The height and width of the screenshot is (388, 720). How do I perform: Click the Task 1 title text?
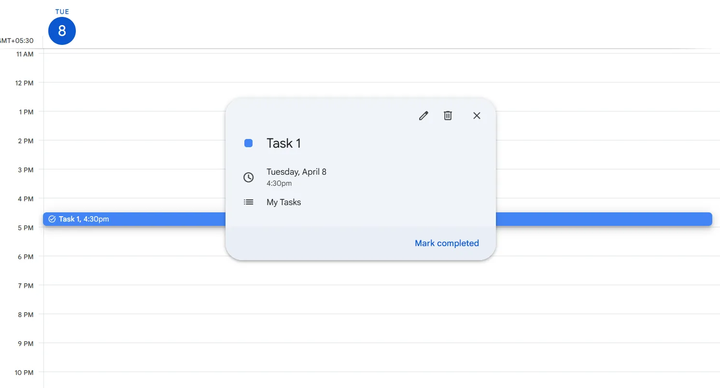[283, 143]
